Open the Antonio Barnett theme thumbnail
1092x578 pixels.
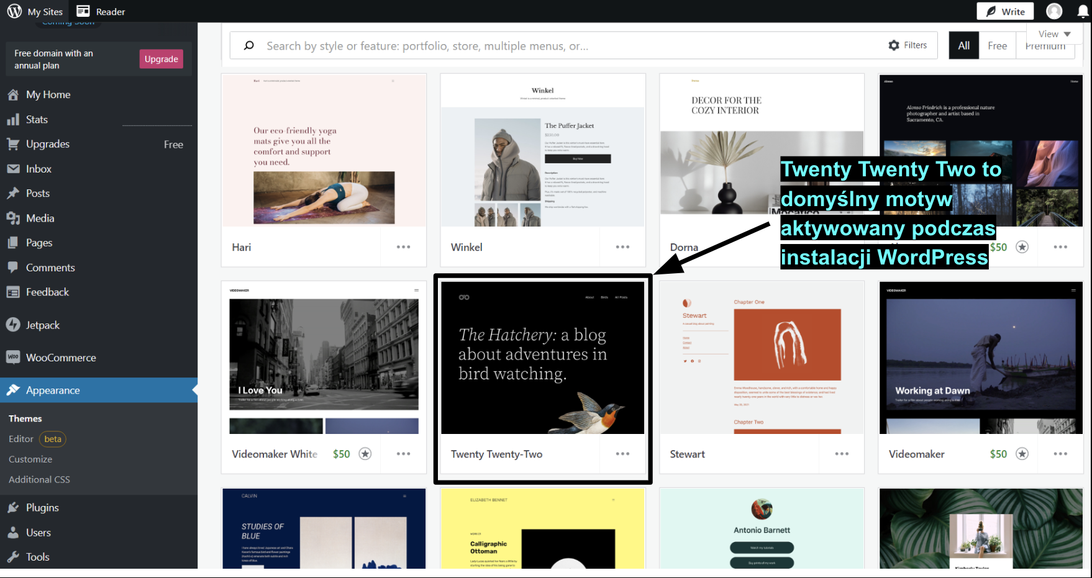762,528
